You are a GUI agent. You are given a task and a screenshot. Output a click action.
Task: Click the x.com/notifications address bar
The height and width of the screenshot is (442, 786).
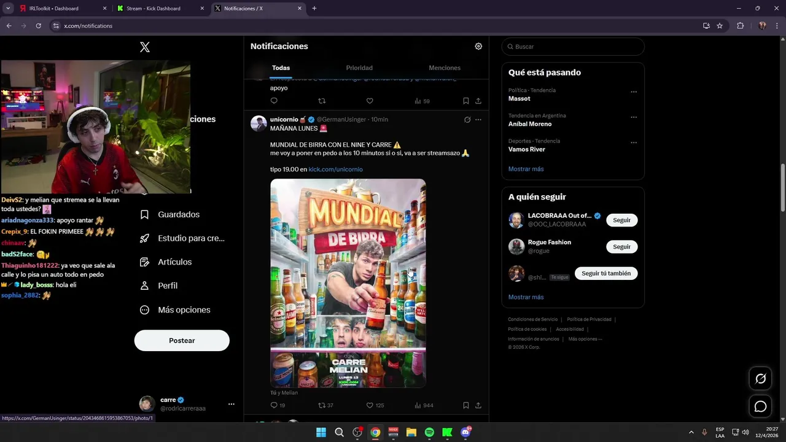tap(375, 26)
